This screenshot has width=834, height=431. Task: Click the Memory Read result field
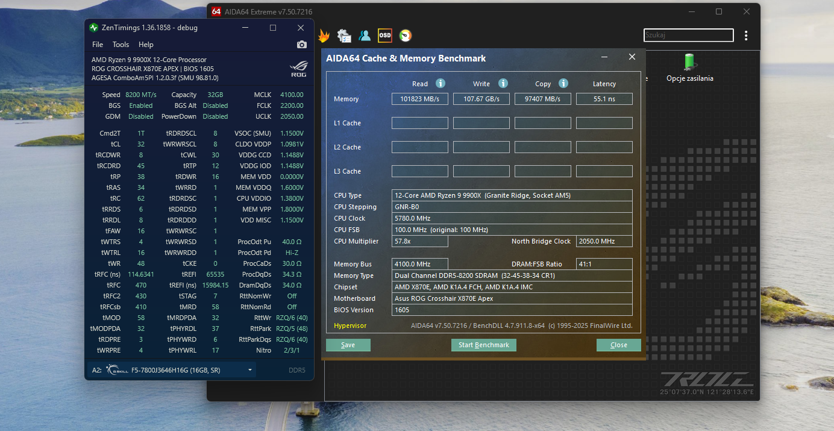coord(419,99)
